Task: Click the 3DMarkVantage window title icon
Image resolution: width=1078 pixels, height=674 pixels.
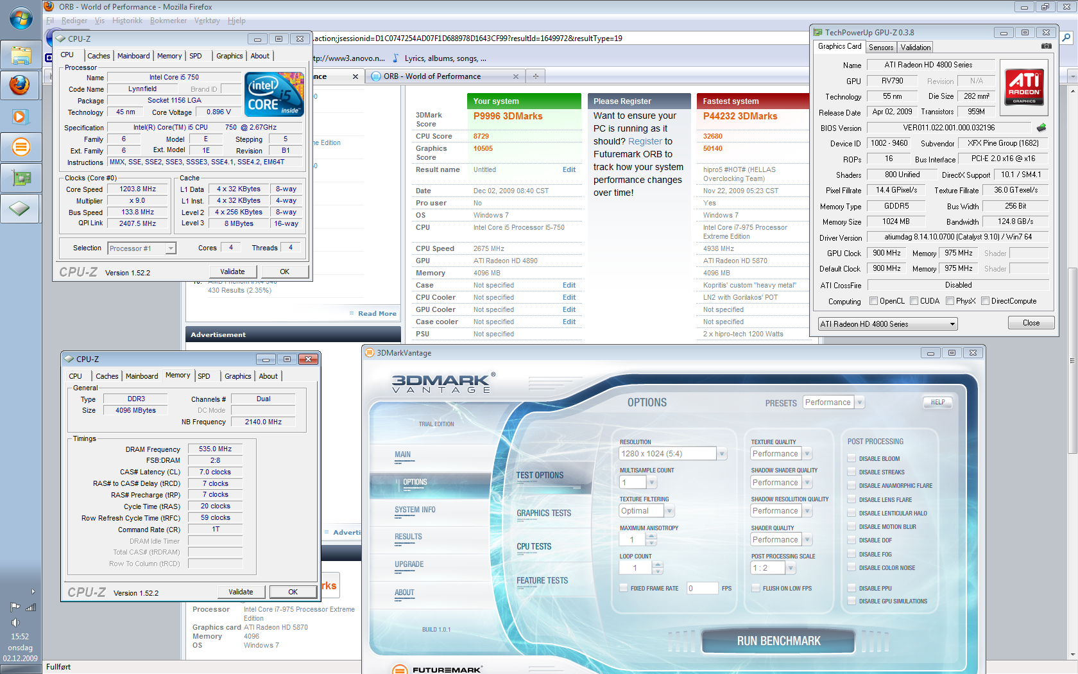Action: pyautogui.click(x=369, y=352)
